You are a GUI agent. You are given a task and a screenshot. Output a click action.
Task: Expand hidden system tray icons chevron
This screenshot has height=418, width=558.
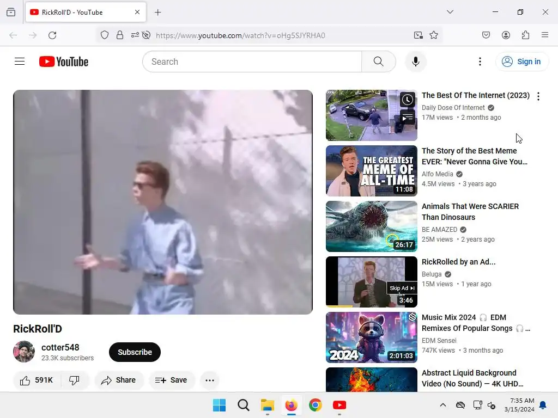coord(442,405)
